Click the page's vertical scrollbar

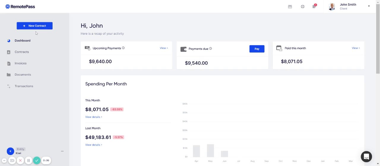(378, 44)
